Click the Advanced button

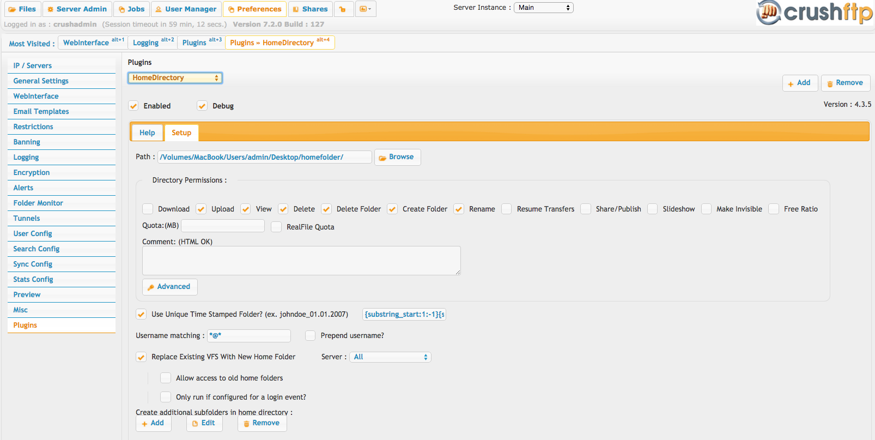pyautogui.click(x=170, y=287)
